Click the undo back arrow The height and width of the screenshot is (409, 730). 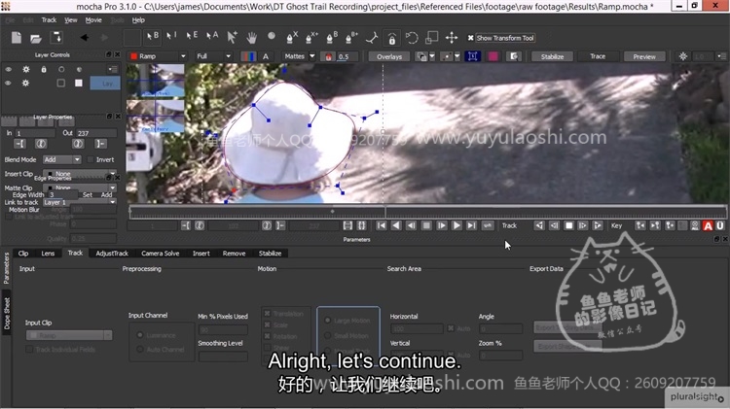[x=85, y=38]
